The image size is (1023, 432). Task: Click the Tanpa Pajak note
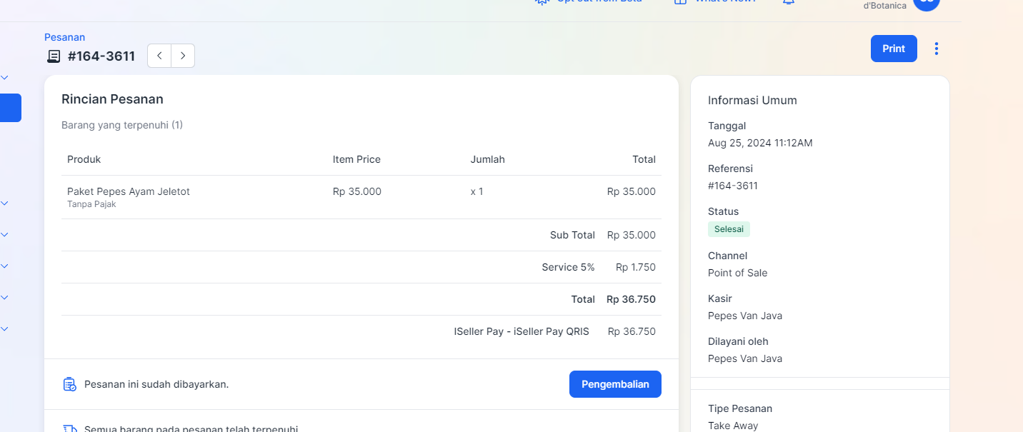coord(91,204)
